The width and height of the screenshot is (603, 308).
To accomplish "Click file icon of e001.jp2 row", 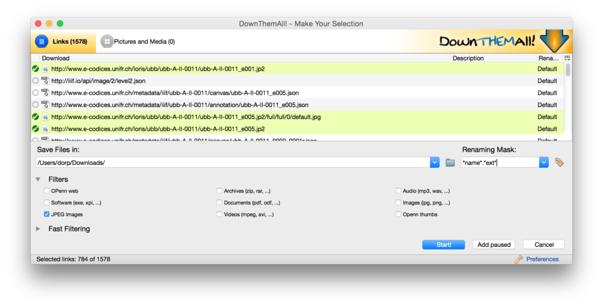I will (45, 69).
